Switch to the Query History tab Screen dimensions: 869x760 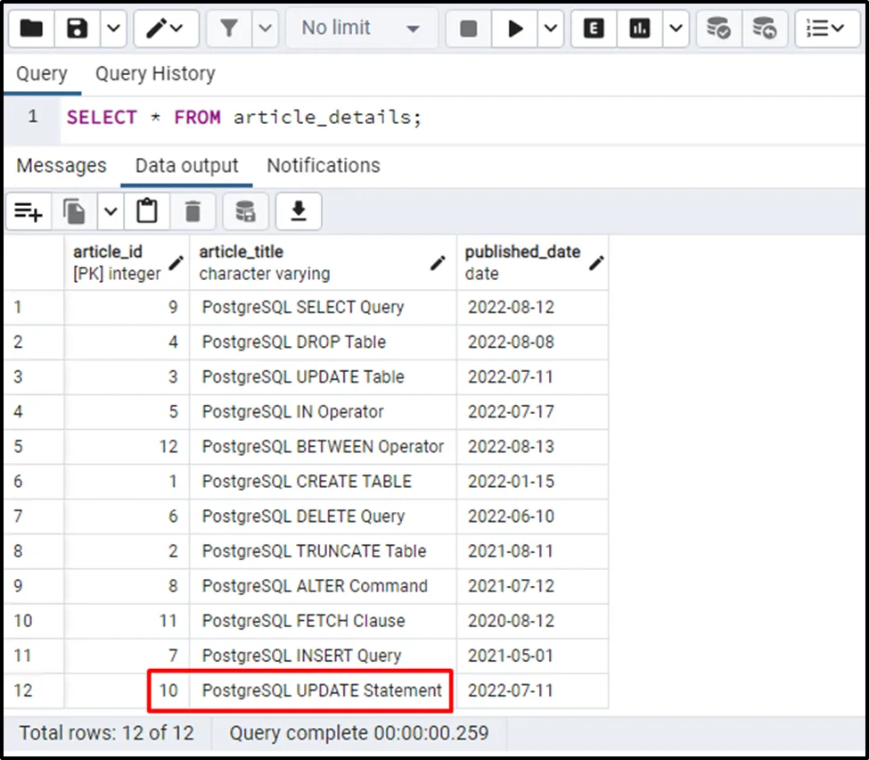(155, 73)
